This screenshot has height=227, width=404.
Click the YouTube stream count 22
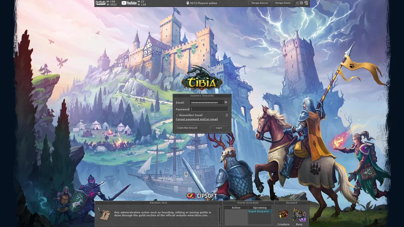(142, 2)
